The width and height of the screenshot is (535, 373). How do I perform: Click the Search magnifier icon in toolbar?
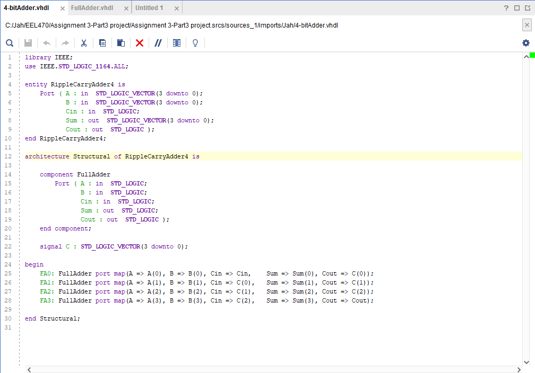10,43
